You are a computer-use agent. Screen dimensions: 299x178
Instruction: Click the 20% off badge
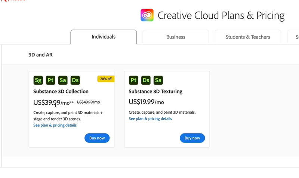(106, 79)
